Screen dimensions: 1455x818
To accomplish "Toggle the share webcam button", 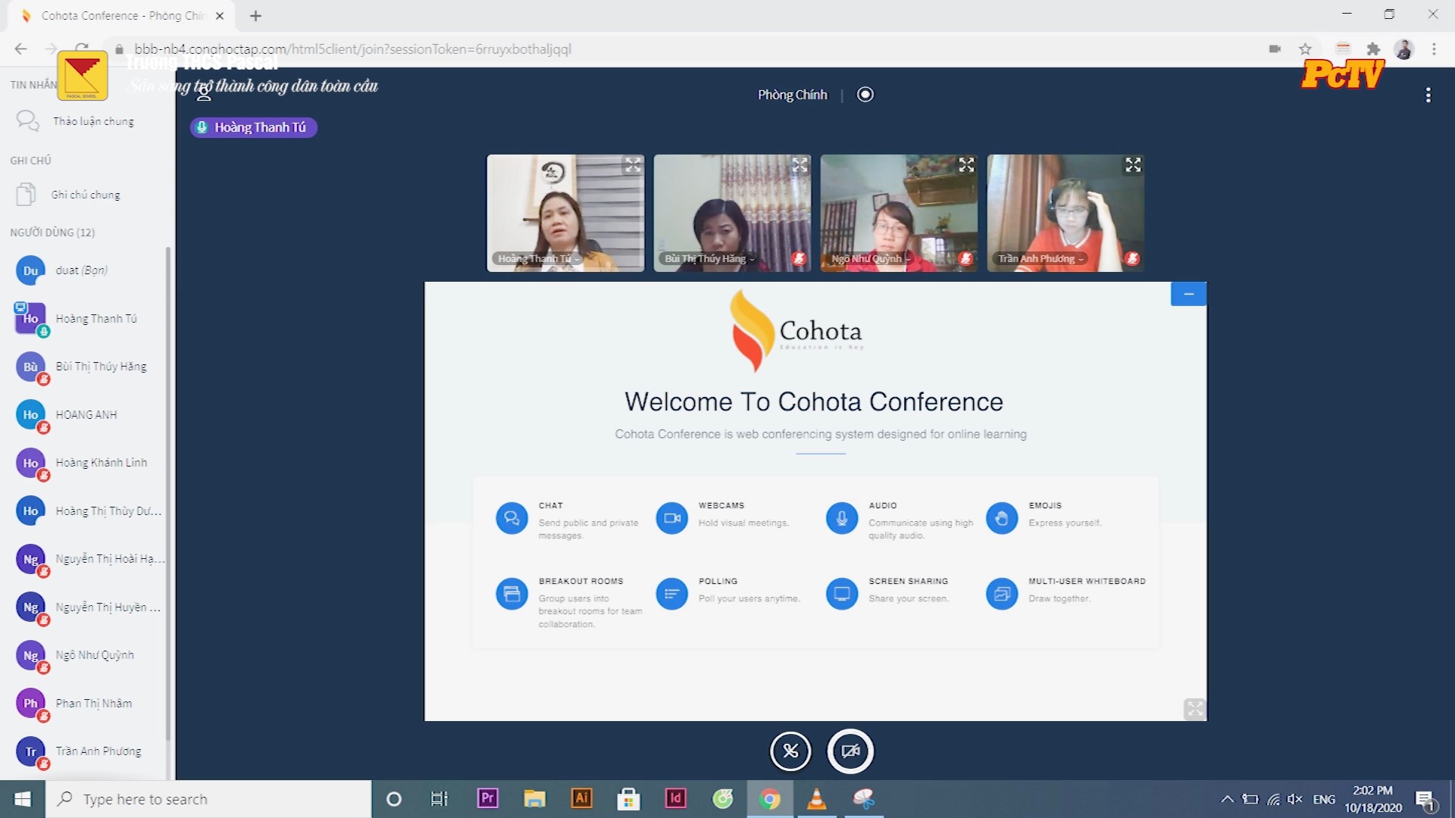I will coord(850,751).
